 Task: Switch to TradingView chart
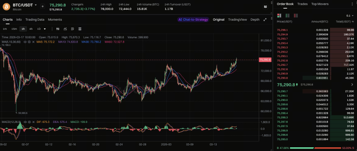click(237, 19)
